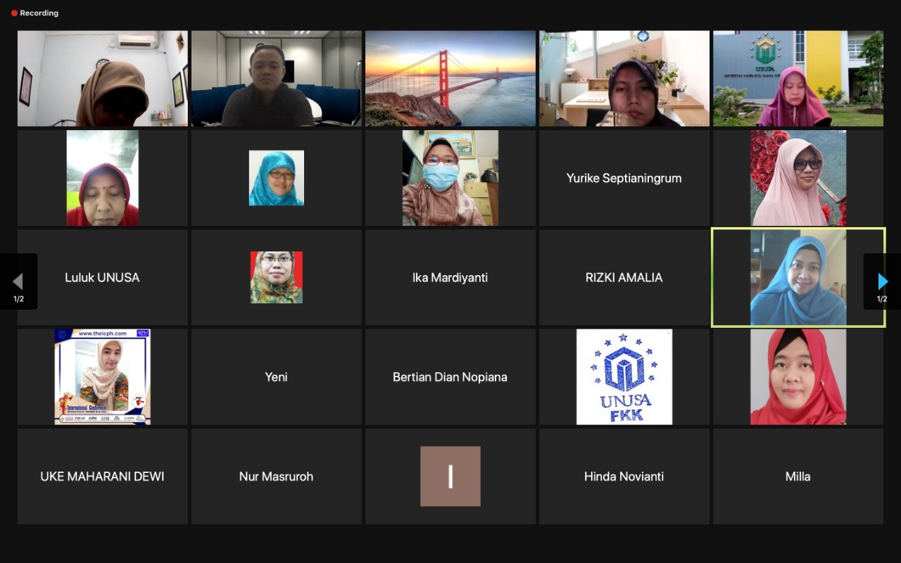Select Yurike Septianingrum participant tile

pyautogui.click(x=624, y=178)
